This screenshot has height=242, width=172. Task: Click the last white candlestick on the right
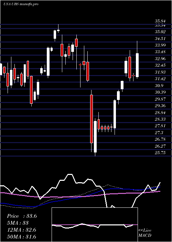pos(137,65)
